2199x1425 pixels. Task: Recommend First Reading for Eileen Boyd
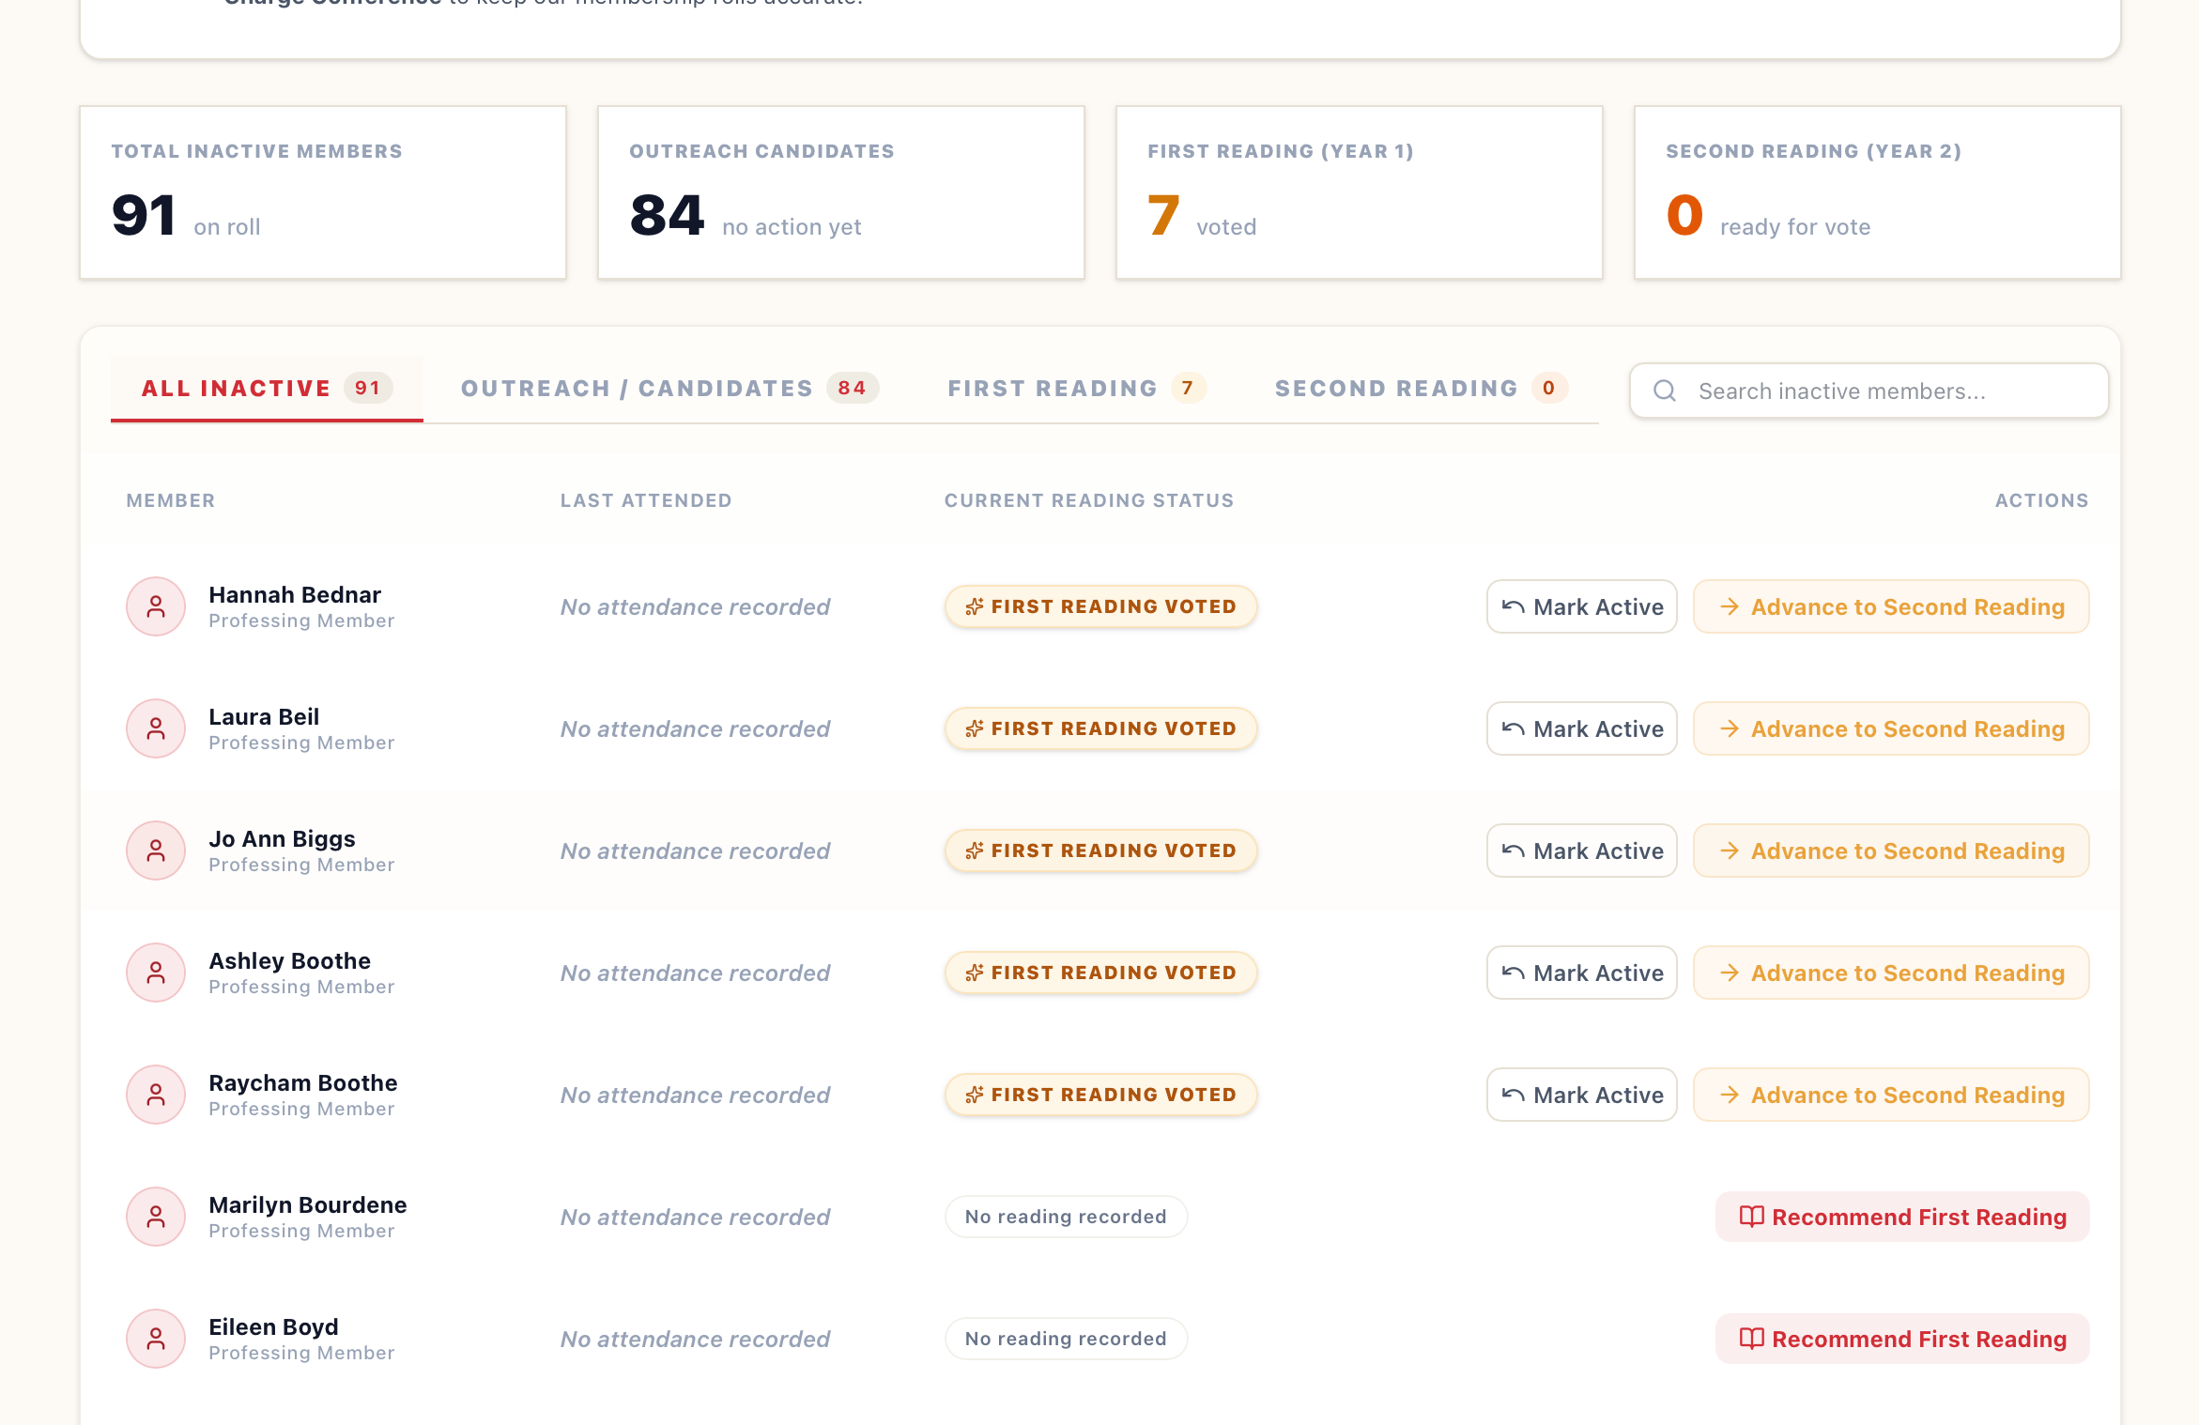(1902, 1339)
